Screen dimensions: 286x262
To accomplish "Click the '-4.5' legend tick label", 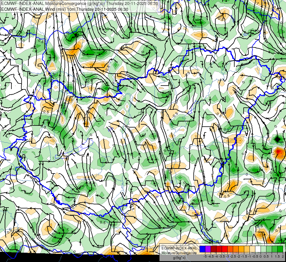I will point(211,256).
